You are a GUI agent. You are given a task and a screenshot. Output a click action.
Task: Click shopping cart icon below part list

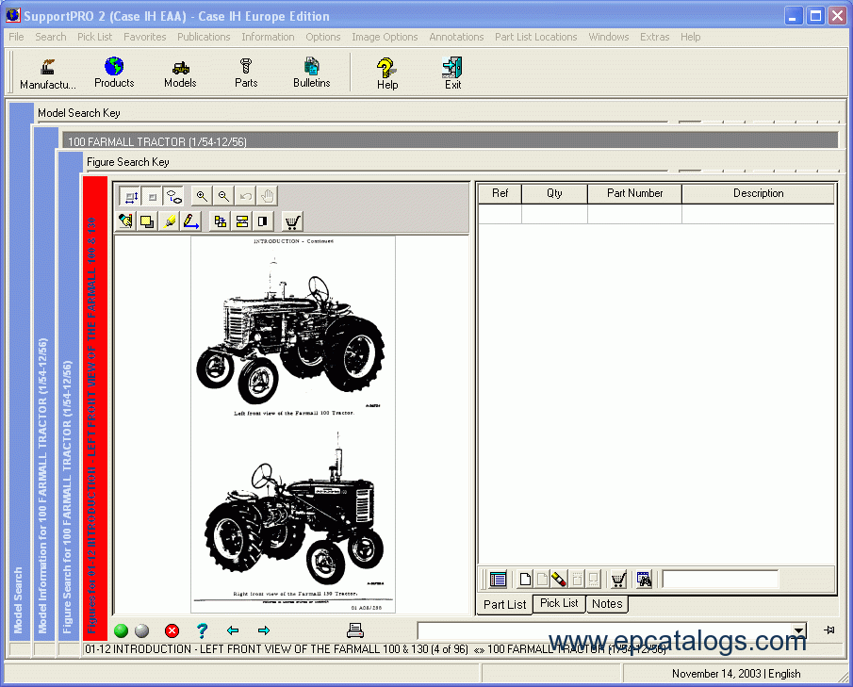(x=617, y=580)
